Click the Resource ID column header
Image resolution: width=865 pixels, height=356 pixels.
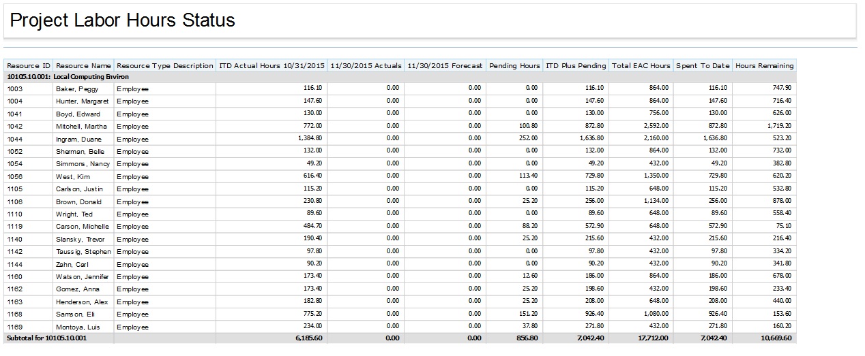[x=29, y=66]
